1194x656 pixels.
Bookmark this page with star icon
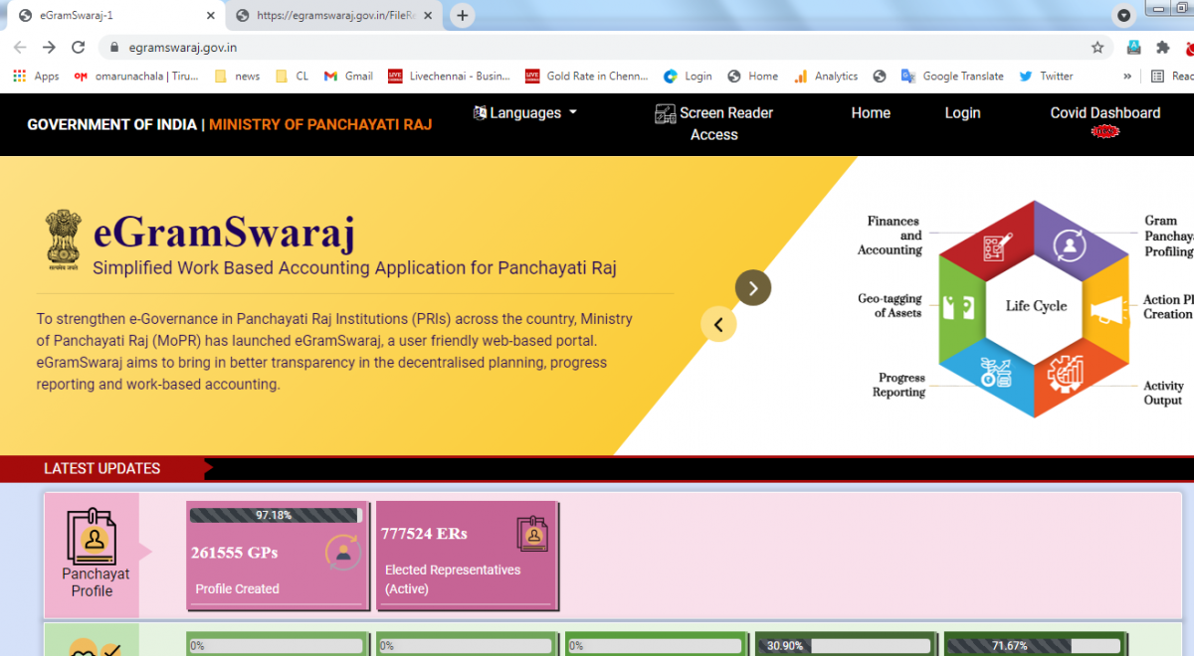click(x=1097, y=47)
